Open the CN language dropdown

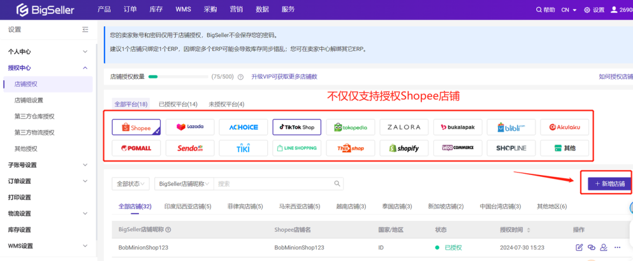tap(569, 10)
